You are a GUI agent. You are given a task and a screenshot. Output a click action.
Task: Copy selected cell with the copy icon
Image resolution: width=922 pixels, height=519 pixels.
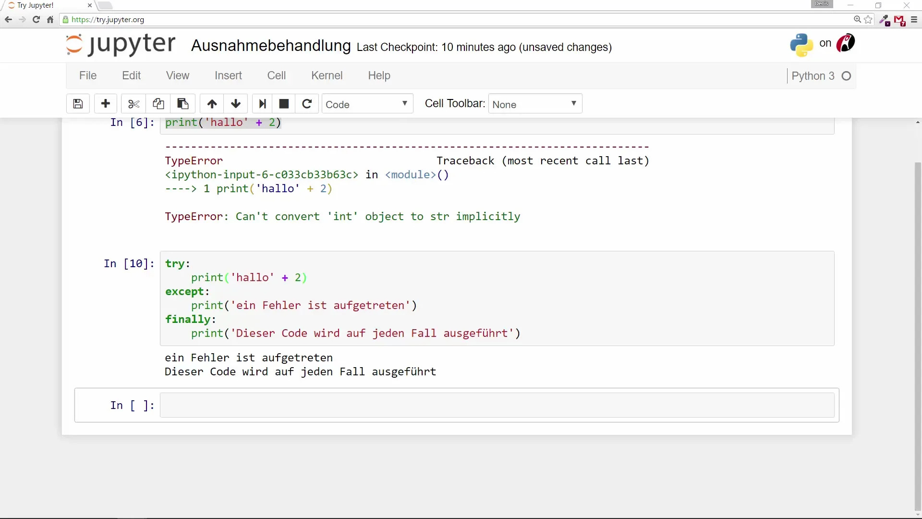tap(158, 104)
